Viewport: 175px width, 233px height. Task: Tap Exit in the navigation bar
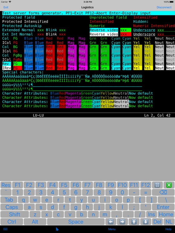click(x=6, y=7)
